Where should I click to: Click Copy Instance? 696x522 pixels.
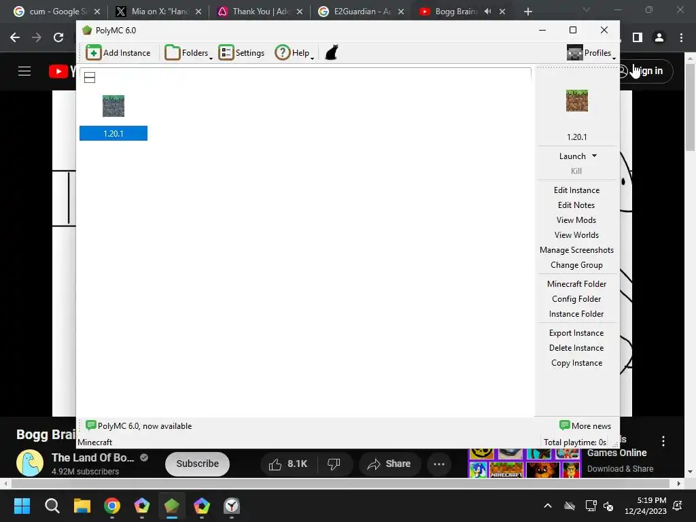coord(576,363)
